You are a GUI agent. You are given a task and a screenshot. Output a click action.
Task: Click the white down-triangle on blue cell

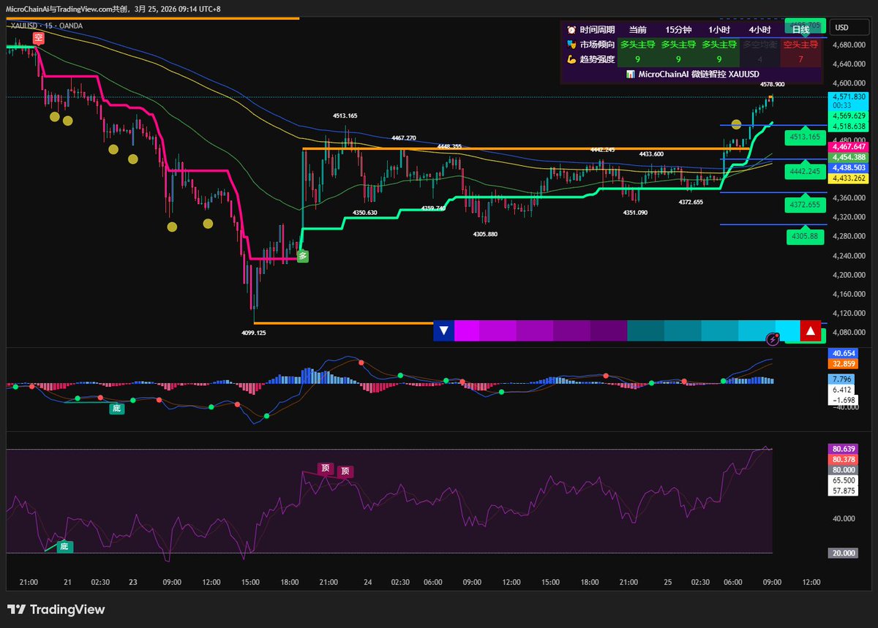pyautogui.click(x=443, y=330)
